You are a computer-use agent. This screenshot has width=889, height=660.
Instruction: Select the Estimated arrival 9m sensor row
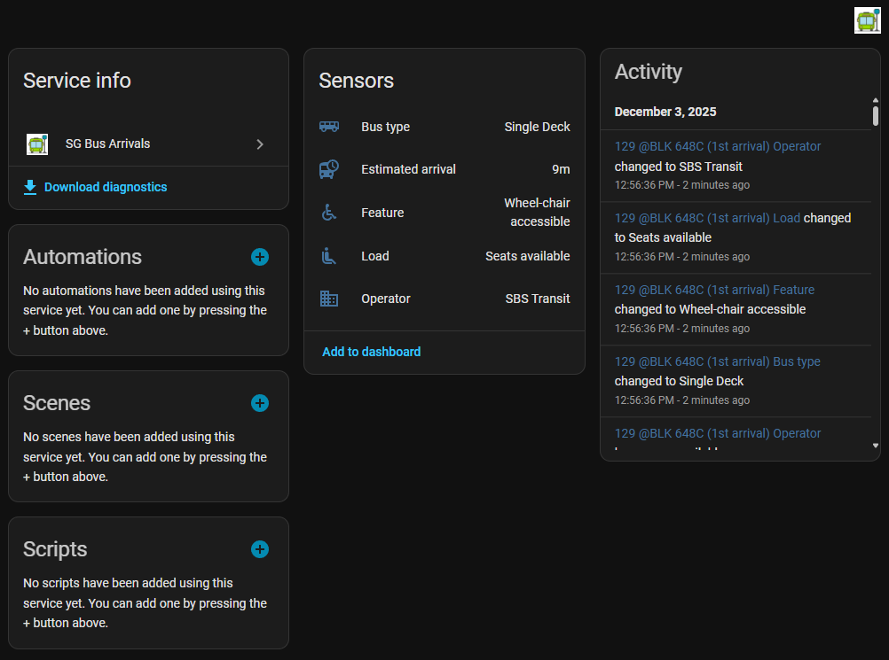tap(444, 169)
